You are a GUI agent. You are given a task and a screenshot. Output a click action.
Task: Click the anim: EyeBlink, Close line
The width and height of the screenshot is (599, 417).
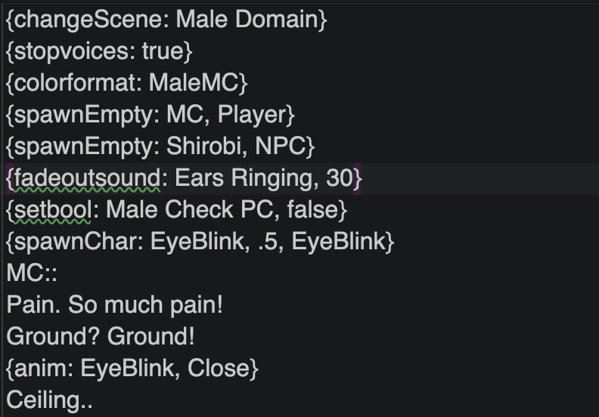(132, 369)
